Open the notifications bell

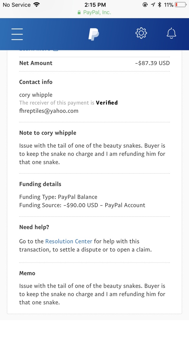[171, 34]
